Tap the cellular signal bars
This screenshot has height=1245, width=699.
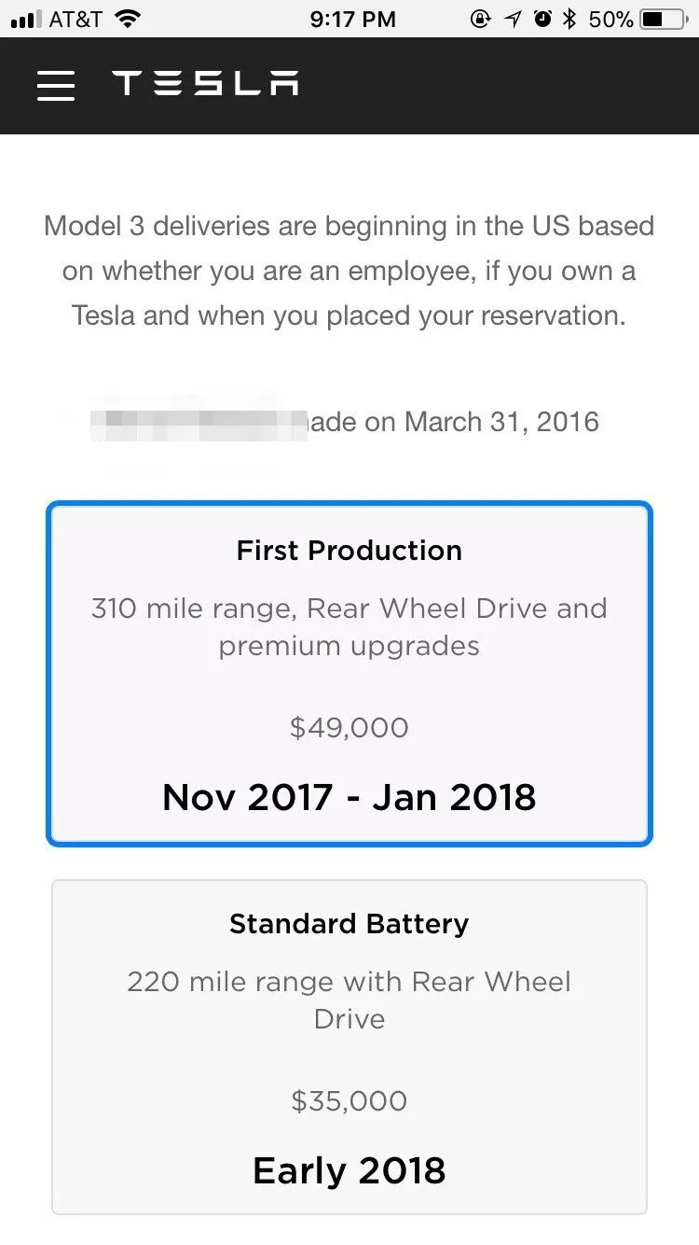tap(25, 20)
